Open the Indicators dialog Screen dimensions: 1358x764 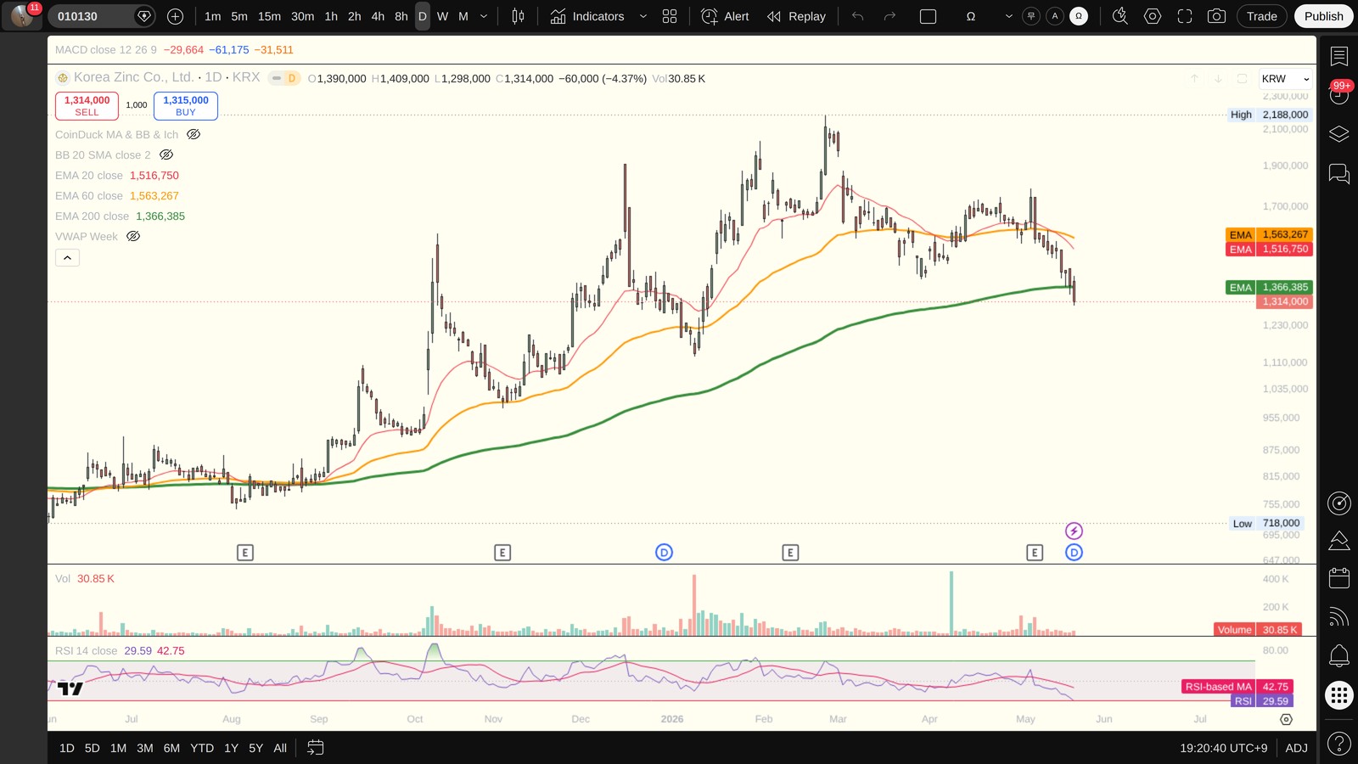pos(587,16)
